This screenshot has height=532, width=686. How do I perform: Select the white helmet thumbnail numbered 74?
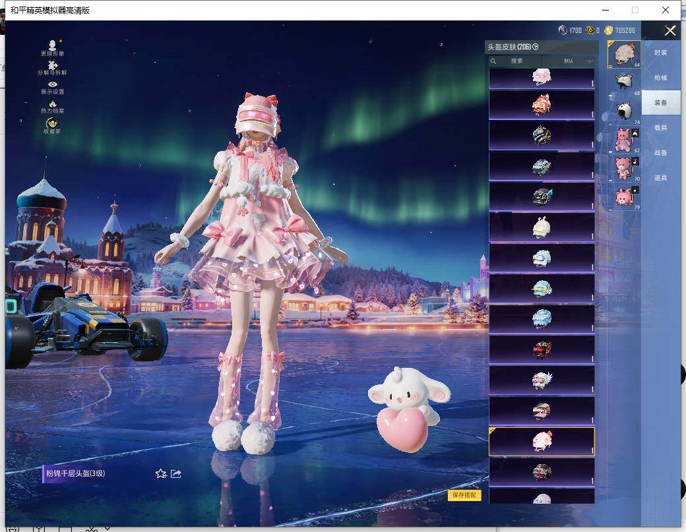tap(624, 111)
